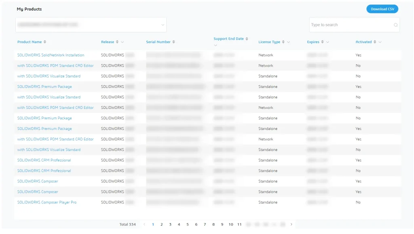This screenshot has width=414, height=234.
Task: Select page 7 in the pager
Action: pos(205,224)
